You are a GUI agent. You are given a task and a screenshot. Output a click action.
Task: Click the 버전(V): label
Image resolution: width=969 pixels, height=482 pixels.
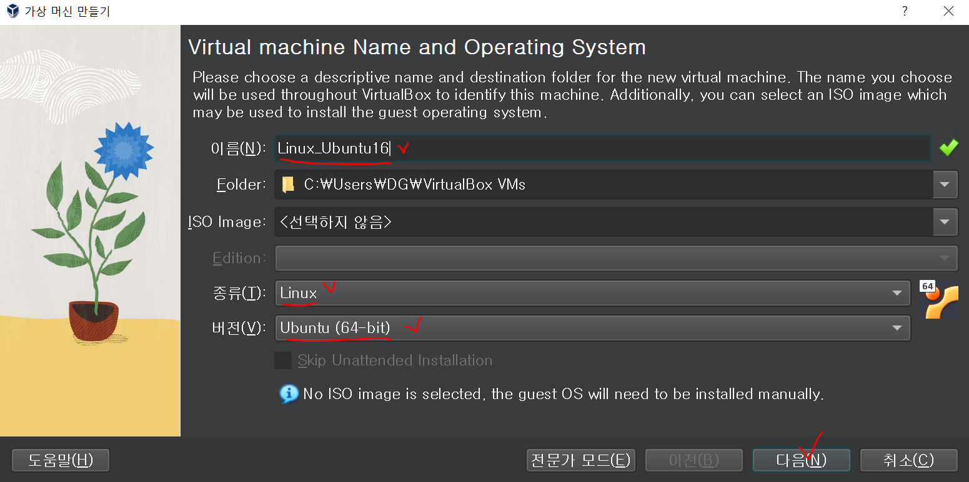click(x=239, y=328)
